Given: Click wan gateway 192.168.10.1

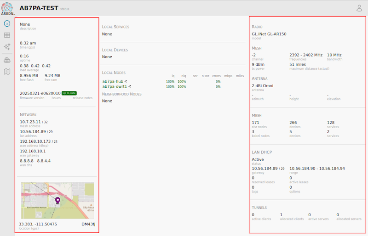Looking at the screenshot, I should pos(33,151).
